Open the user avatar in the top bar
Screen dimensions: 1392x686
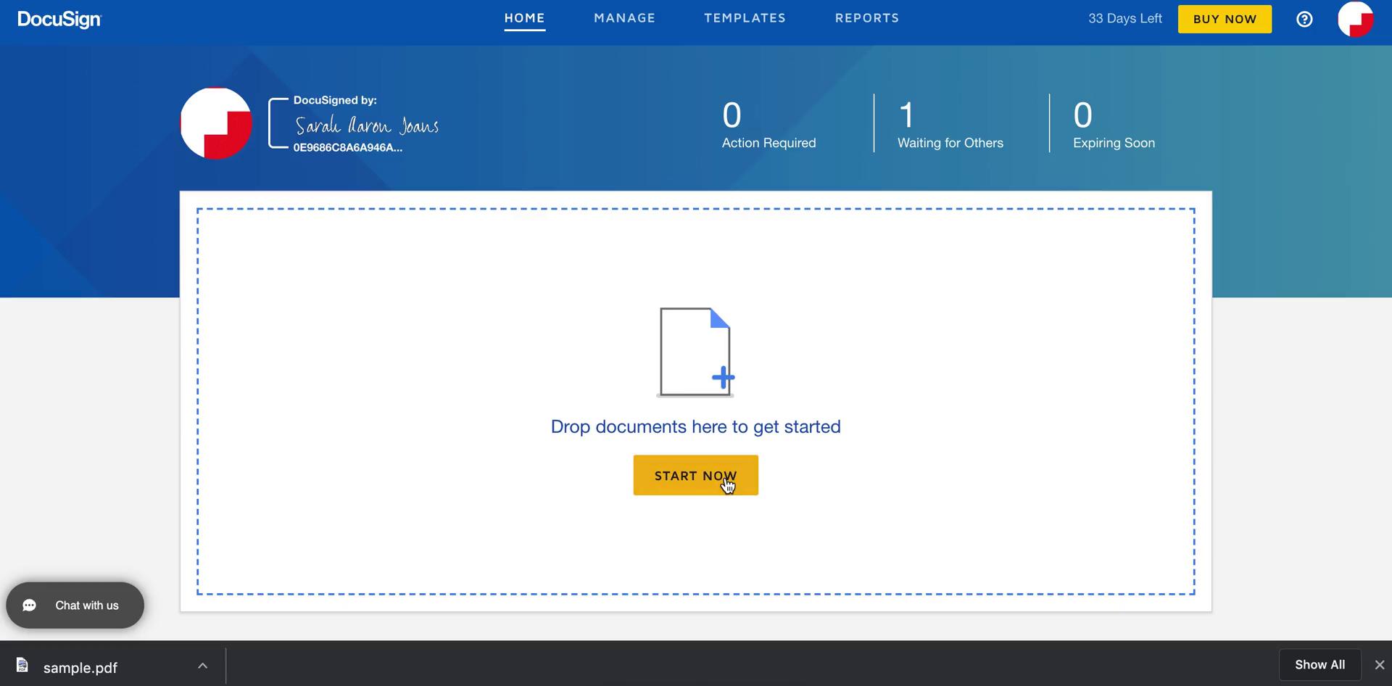(x=1356, y=20)
